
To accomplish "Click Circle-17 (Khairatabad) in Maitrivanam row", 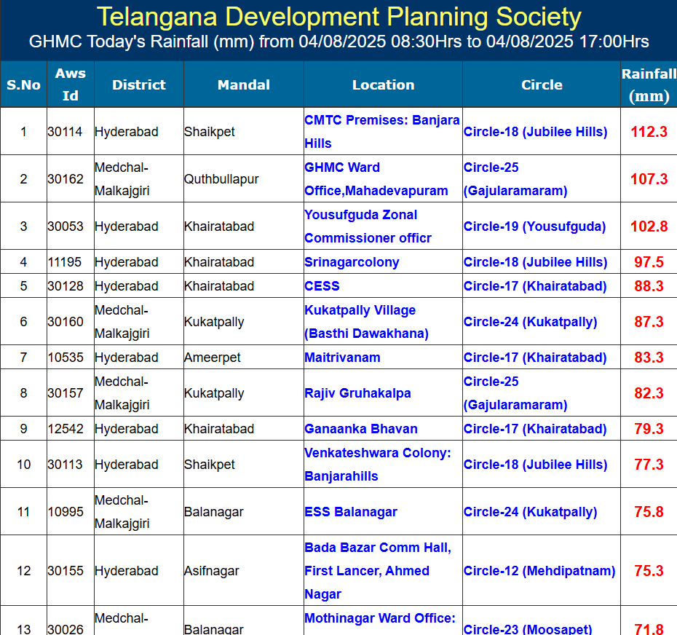I will [x=535, y=358].
